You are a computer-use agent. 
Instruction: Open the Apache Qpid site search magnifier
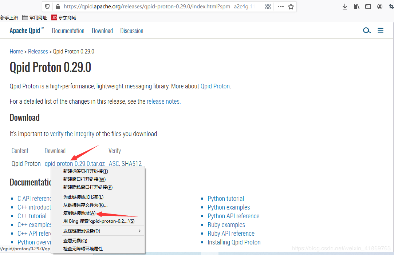click(367, 31)
